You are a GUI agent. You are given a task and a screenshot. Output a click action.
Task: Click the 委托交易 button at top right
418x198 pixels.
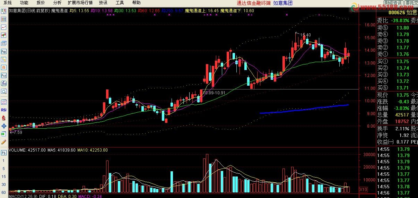pyautogui.click(x=411, y=3)
